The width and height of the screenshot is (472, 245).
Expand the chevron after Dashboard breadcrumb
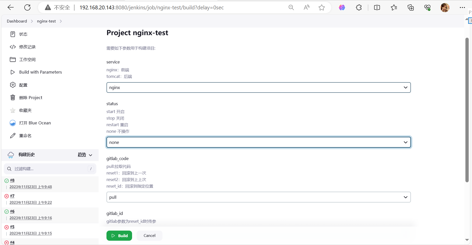pos(32,21)
